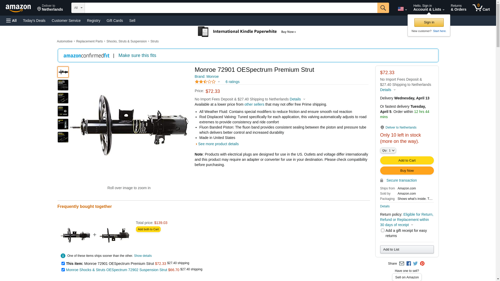
Task: Click the magnifying glass search button
Action: pyautogui.click(x=383, y=8)
